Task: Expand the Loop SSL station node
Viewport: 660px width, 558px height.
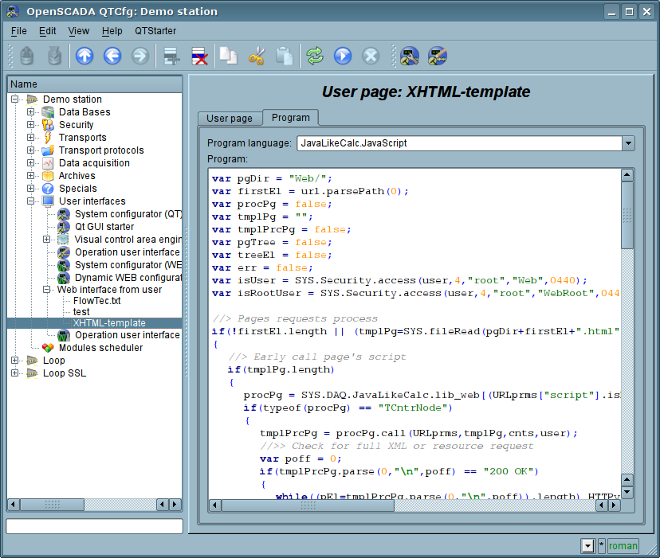Action: coord(15,373)
